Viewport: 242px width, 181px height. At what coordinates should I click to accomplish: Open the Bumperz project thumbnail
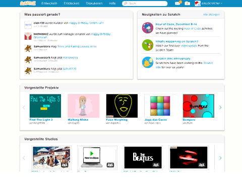coord(199,106)
